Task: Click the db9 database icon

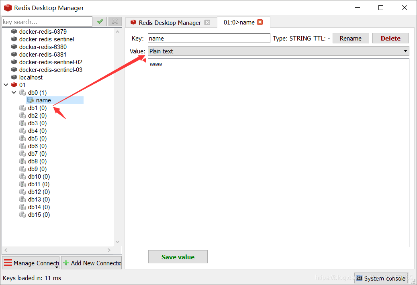Action: point(22,169)
